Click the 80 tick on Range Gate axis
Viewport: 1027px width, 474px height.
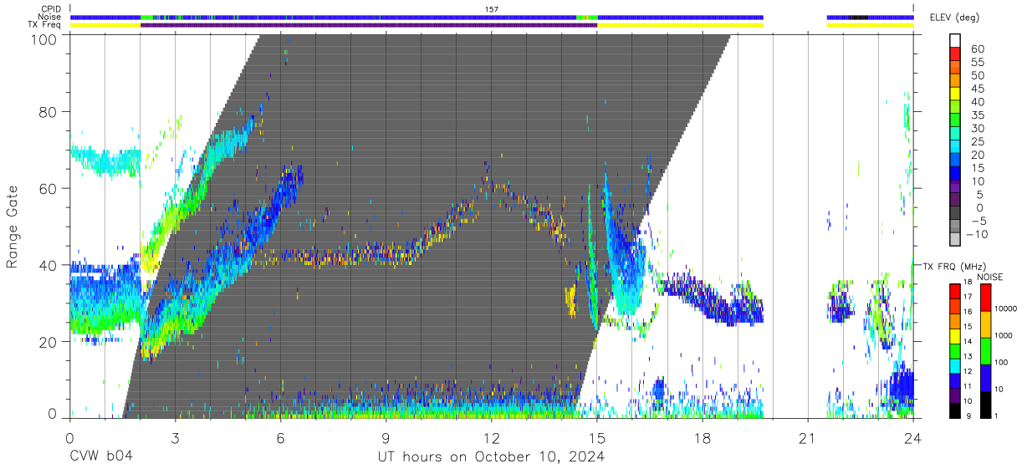pos(49,112)
